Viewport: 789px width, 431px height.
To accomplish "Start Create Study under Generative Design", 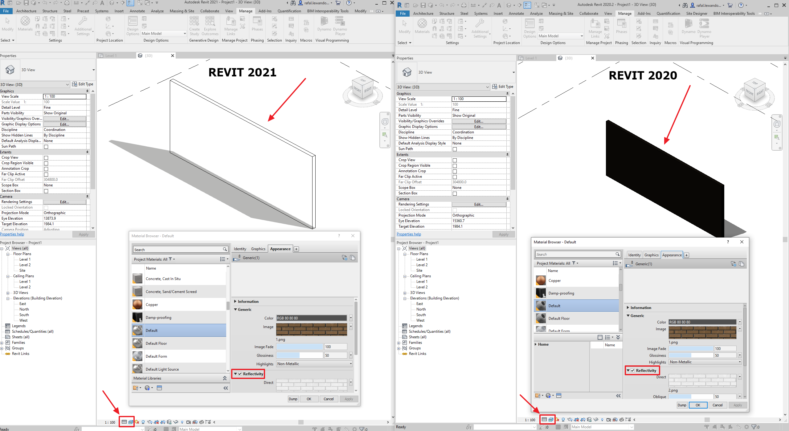I will point(194,26).
